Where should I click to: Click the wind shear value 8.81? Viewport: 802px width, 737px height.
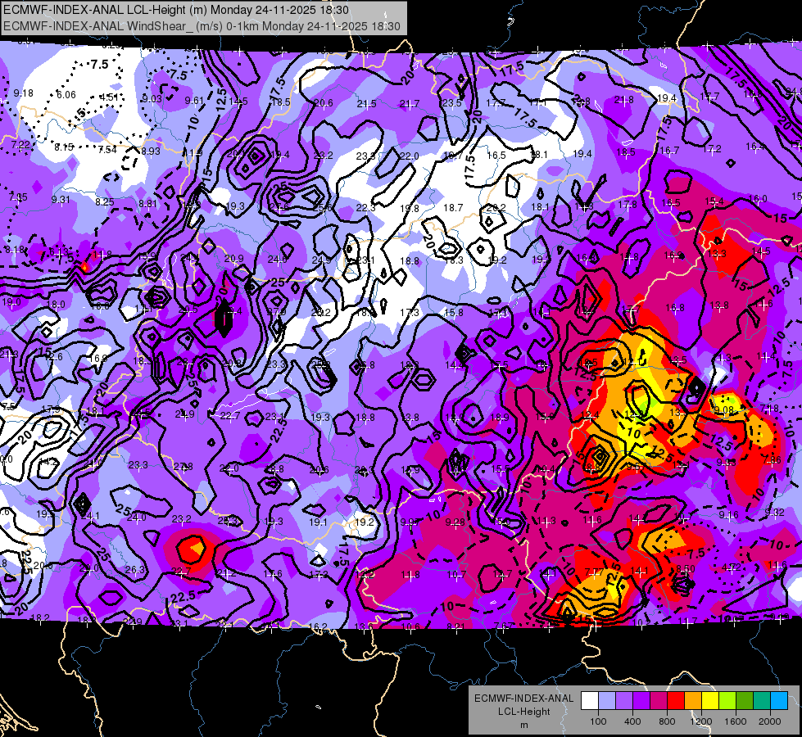pyautogui.click(x=147, y=204)
